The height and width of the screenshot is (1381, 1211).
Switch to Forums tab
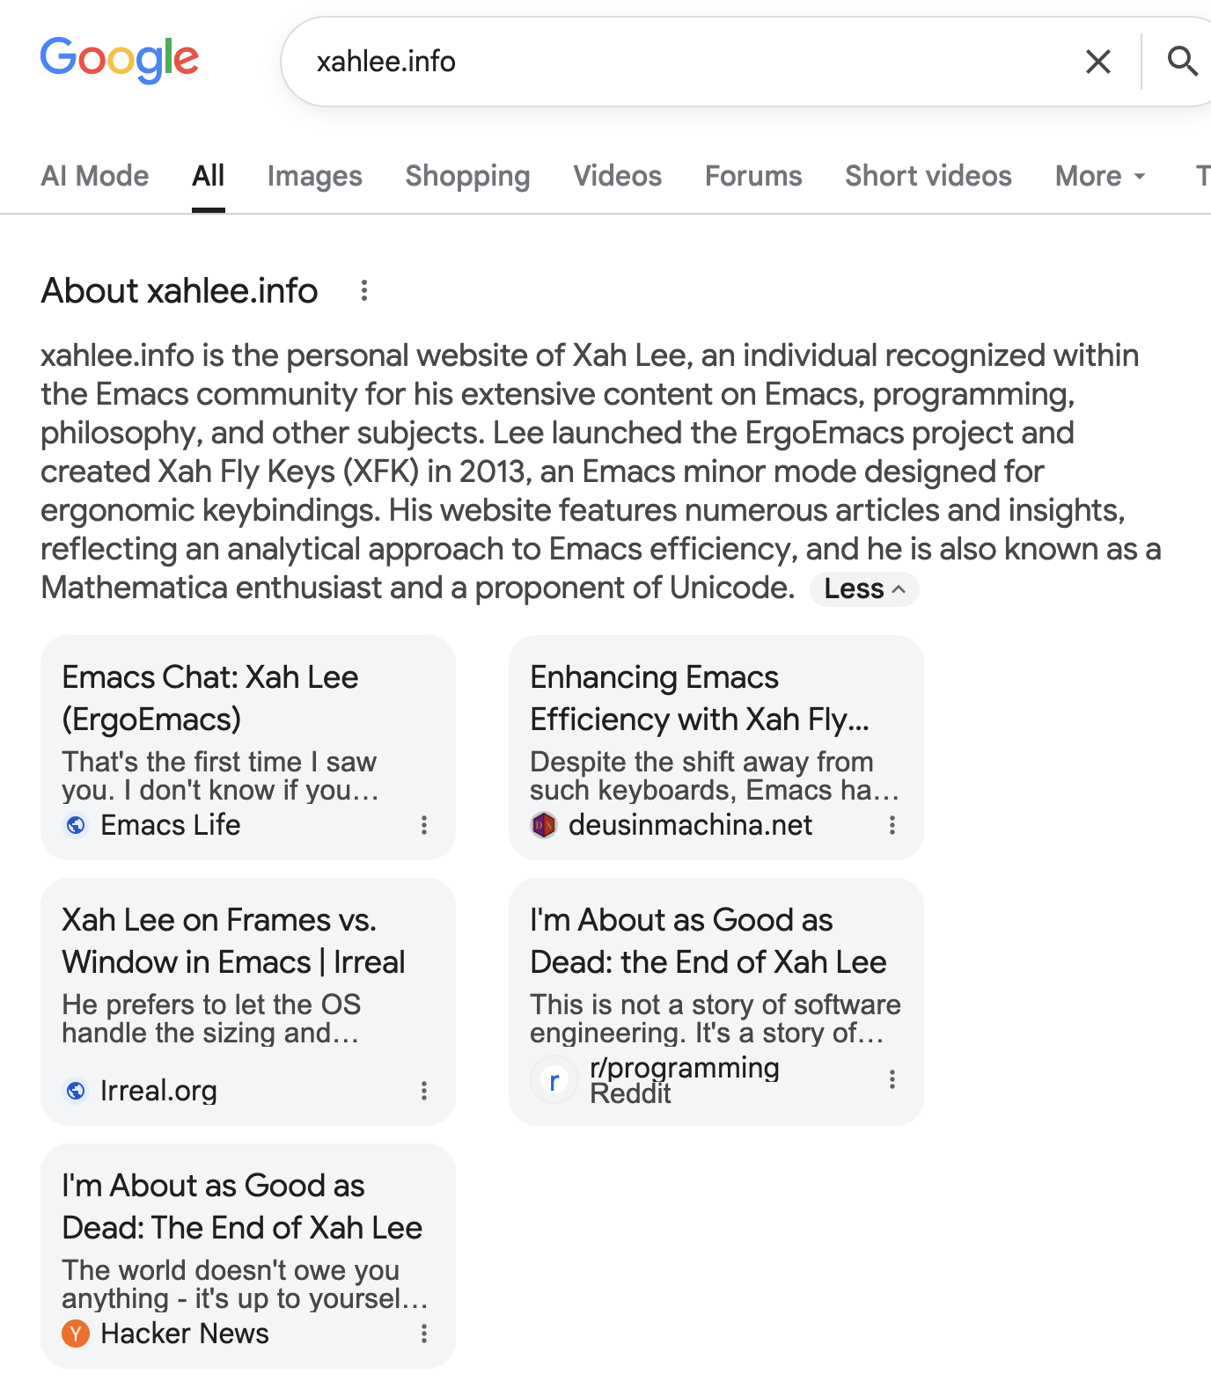[753, 176]
